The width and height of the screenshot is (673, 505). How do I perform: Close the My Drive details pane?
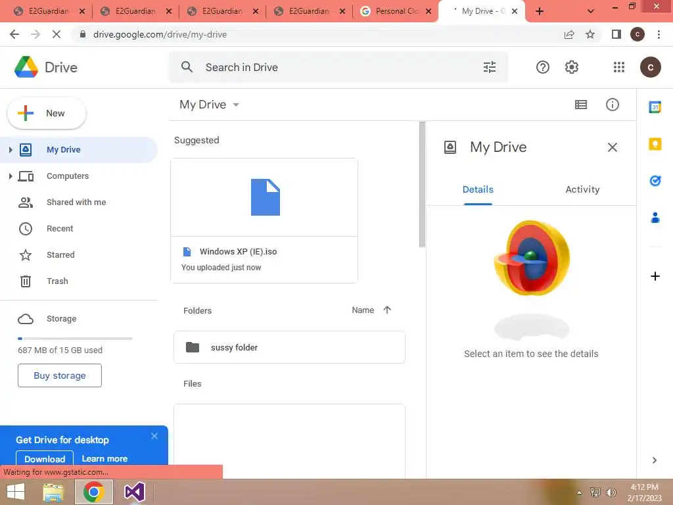pos(612,147)
